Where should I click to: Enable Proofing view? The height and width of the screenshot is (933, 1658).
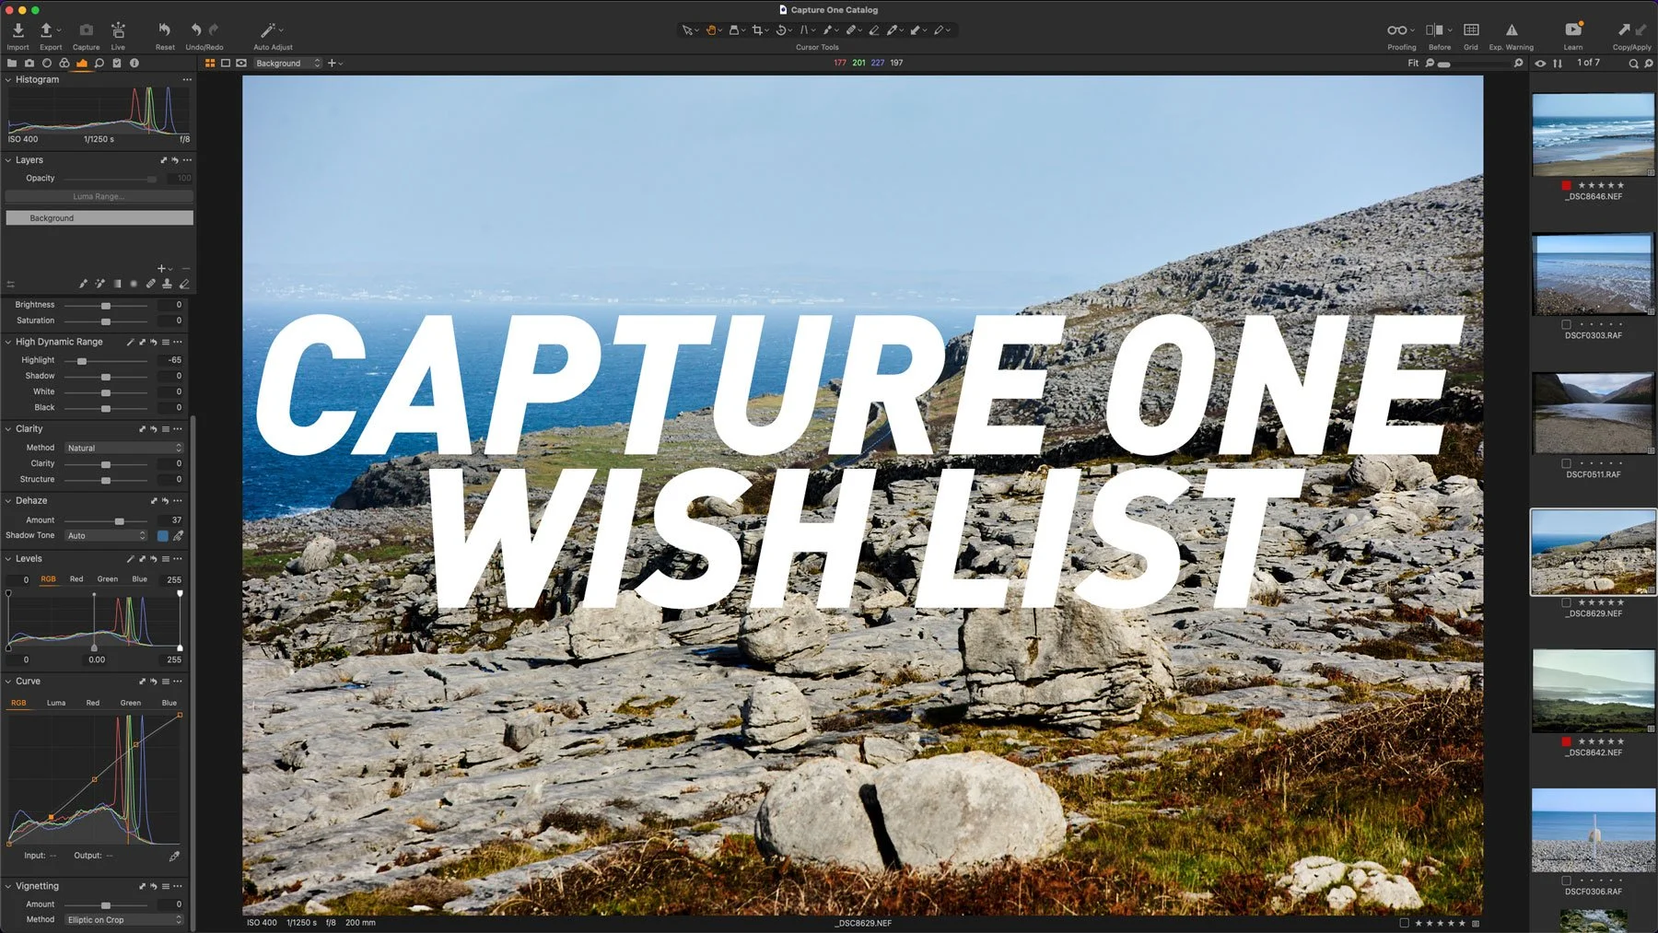click(1396, 30)
